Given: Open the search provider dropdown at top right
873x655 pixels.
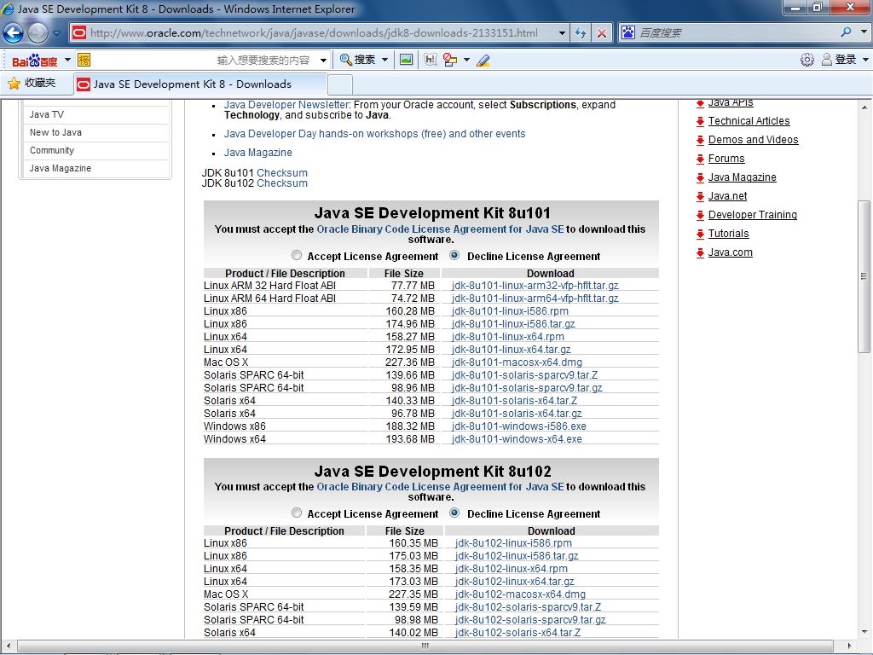Looking at the screenshot, I should coord(864,32).
